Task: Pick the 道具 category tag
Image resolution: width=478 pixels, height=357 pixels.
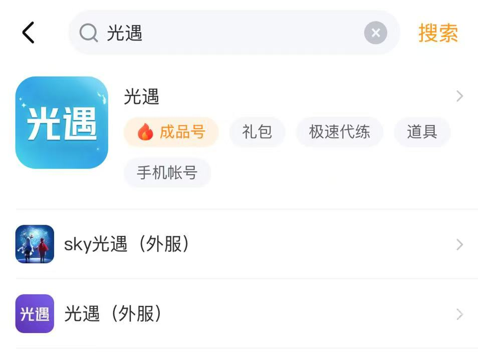Action: coord(421,132)
